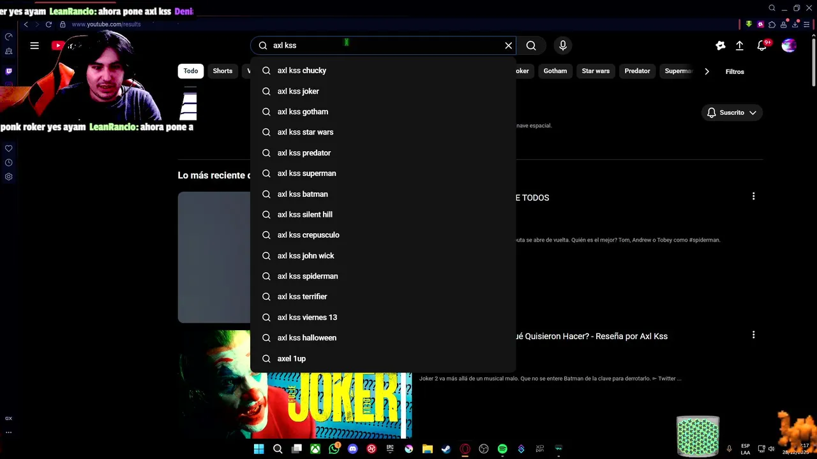
Task: Choose suggestion 'axl kss star wars'
Action: 383,132
